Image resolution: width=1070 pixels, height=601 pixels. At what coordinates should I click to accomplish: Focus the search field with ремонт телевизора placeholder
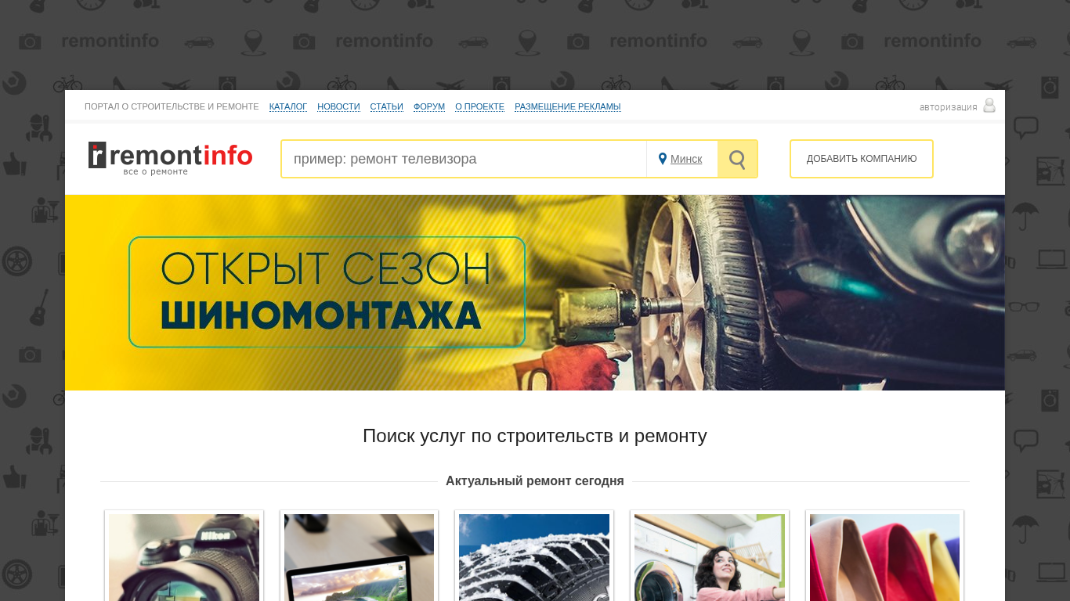click(x=464, y=159)
